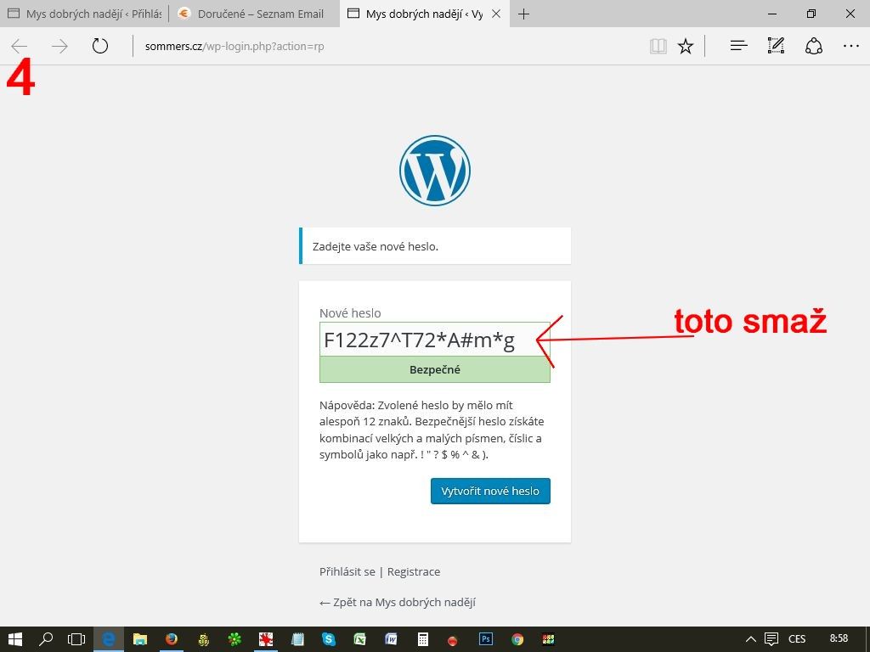Switch to the first Mys dobrých nadějí Přihlásit tab
870x652 pixels.
point(84,14)
